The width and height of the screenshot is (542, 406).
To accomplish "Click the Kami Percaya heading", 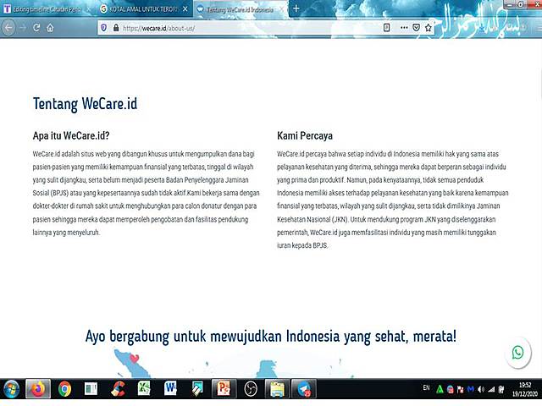I will 305,135.
